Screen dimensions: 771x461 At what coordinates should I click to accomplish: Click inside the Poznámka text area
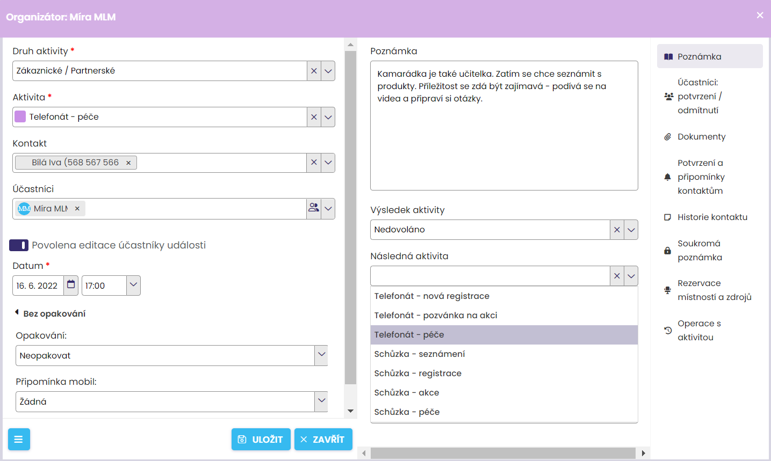(503, 140)
